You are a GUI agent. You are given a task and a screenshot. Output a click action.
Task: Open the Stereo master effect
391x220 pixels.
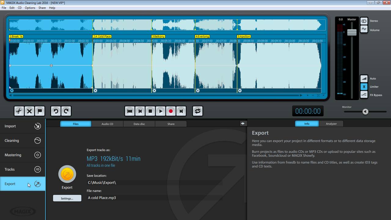point(364,21)
